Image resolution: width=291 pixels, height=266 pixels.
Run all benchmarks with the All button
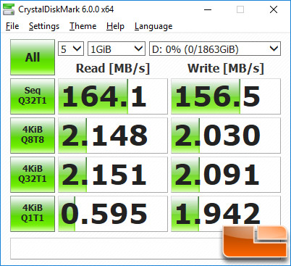coord(33,57)
